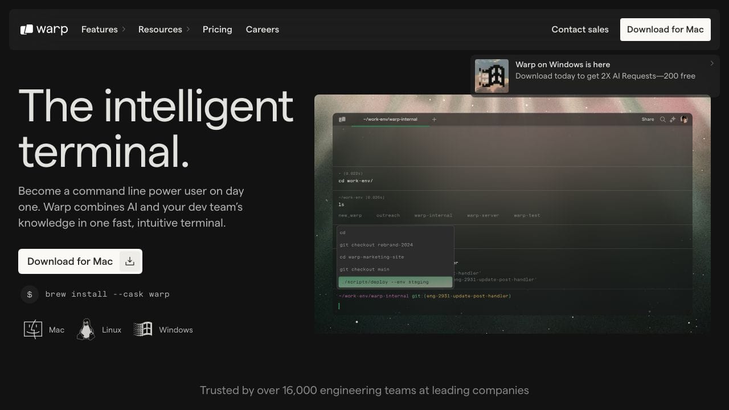The height and width of the screenshot is (410, 729).
Task: Select "cd warp-marketing-site" suggestion
Action: click(396, 257)
